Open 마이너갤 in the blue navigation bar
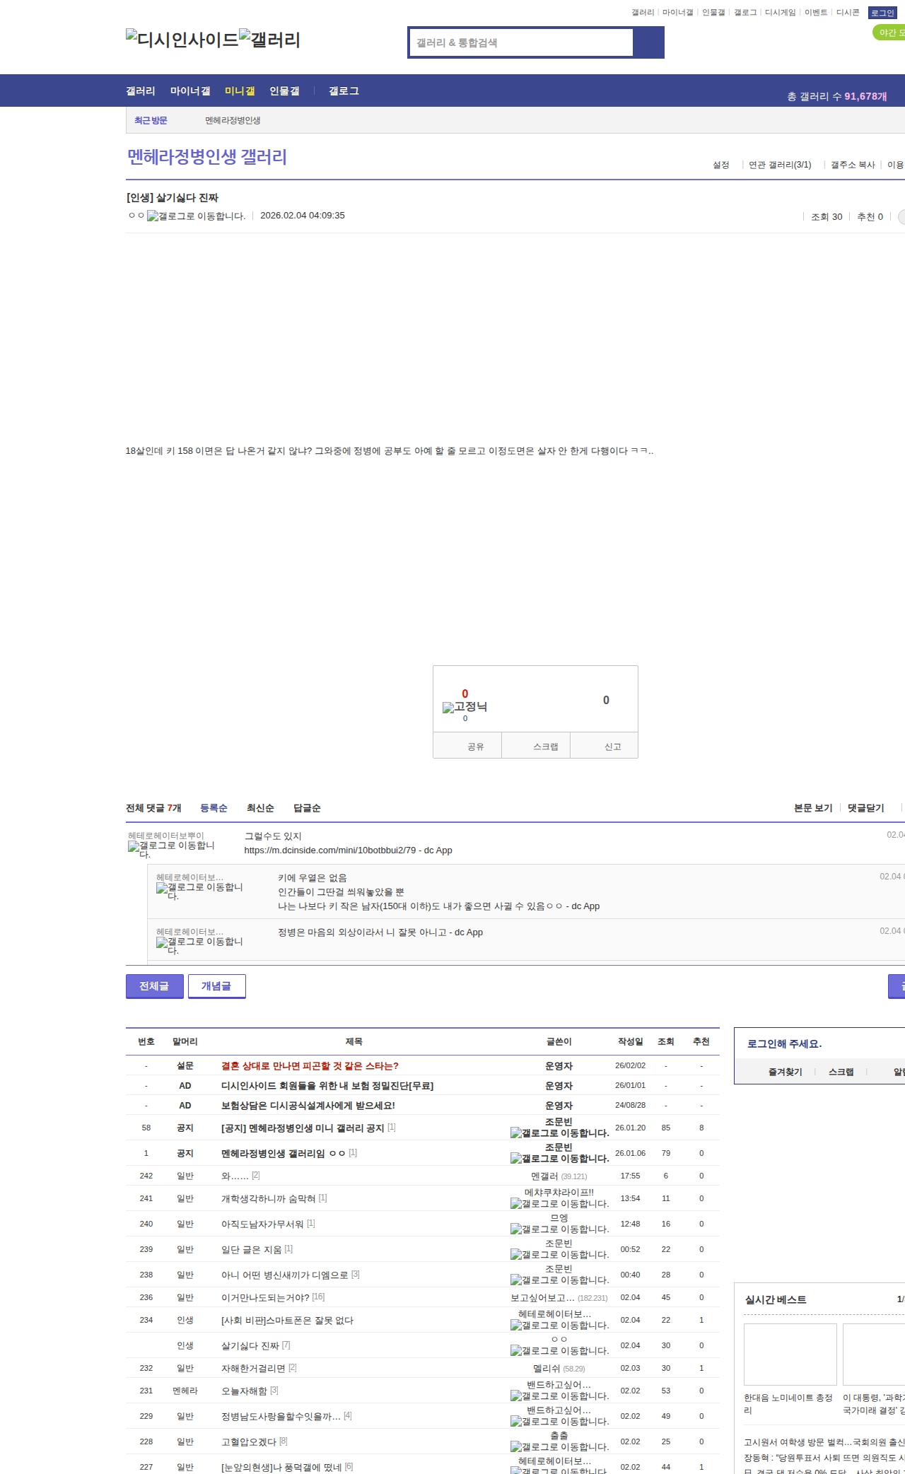The image size is (905, 1474). pyautogui.click(x=190, y=91)
